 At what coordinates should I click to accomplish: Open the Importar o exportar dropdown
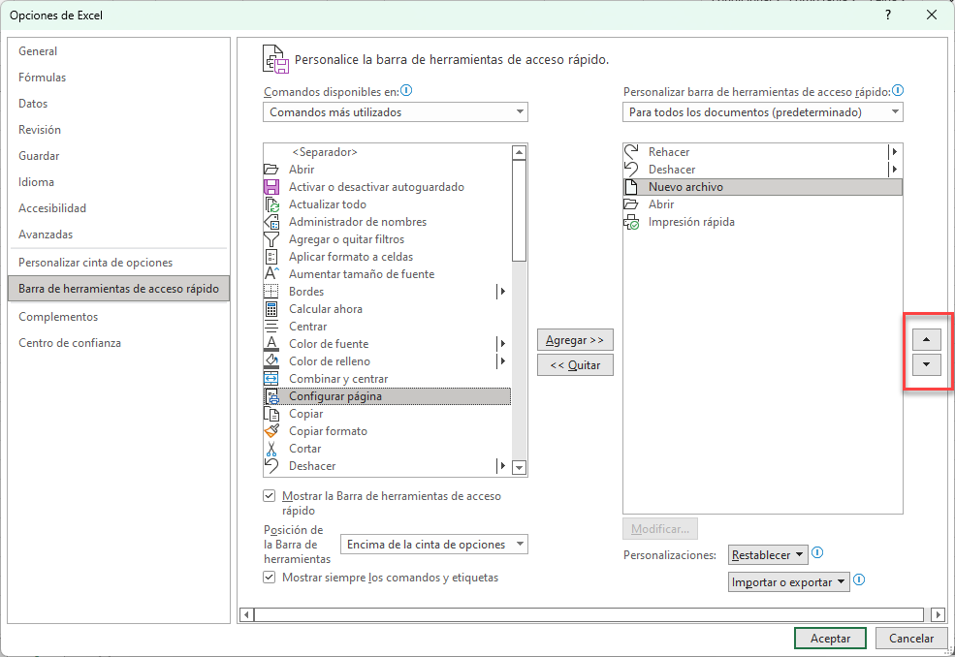coord(789,582)
